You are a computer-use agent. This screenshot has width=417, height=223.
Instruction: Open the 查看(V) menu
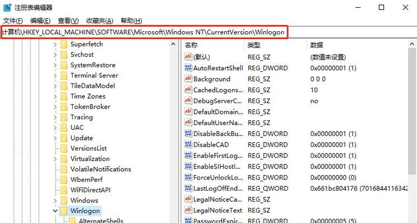[68, 21]
